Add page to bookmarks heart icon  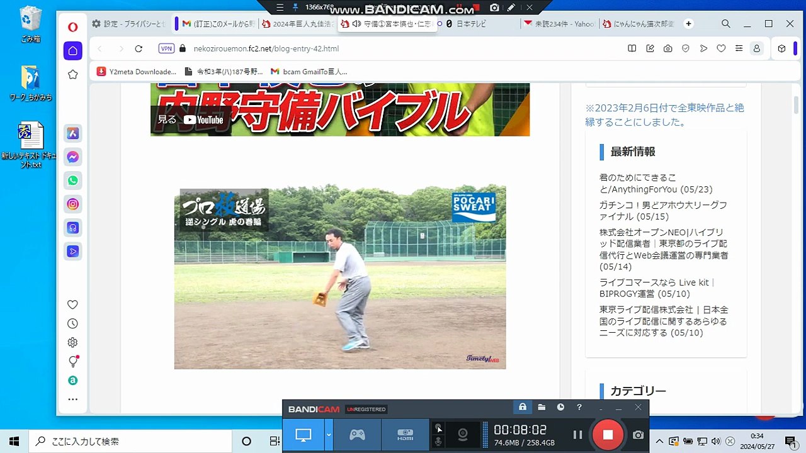coord(721,48)
